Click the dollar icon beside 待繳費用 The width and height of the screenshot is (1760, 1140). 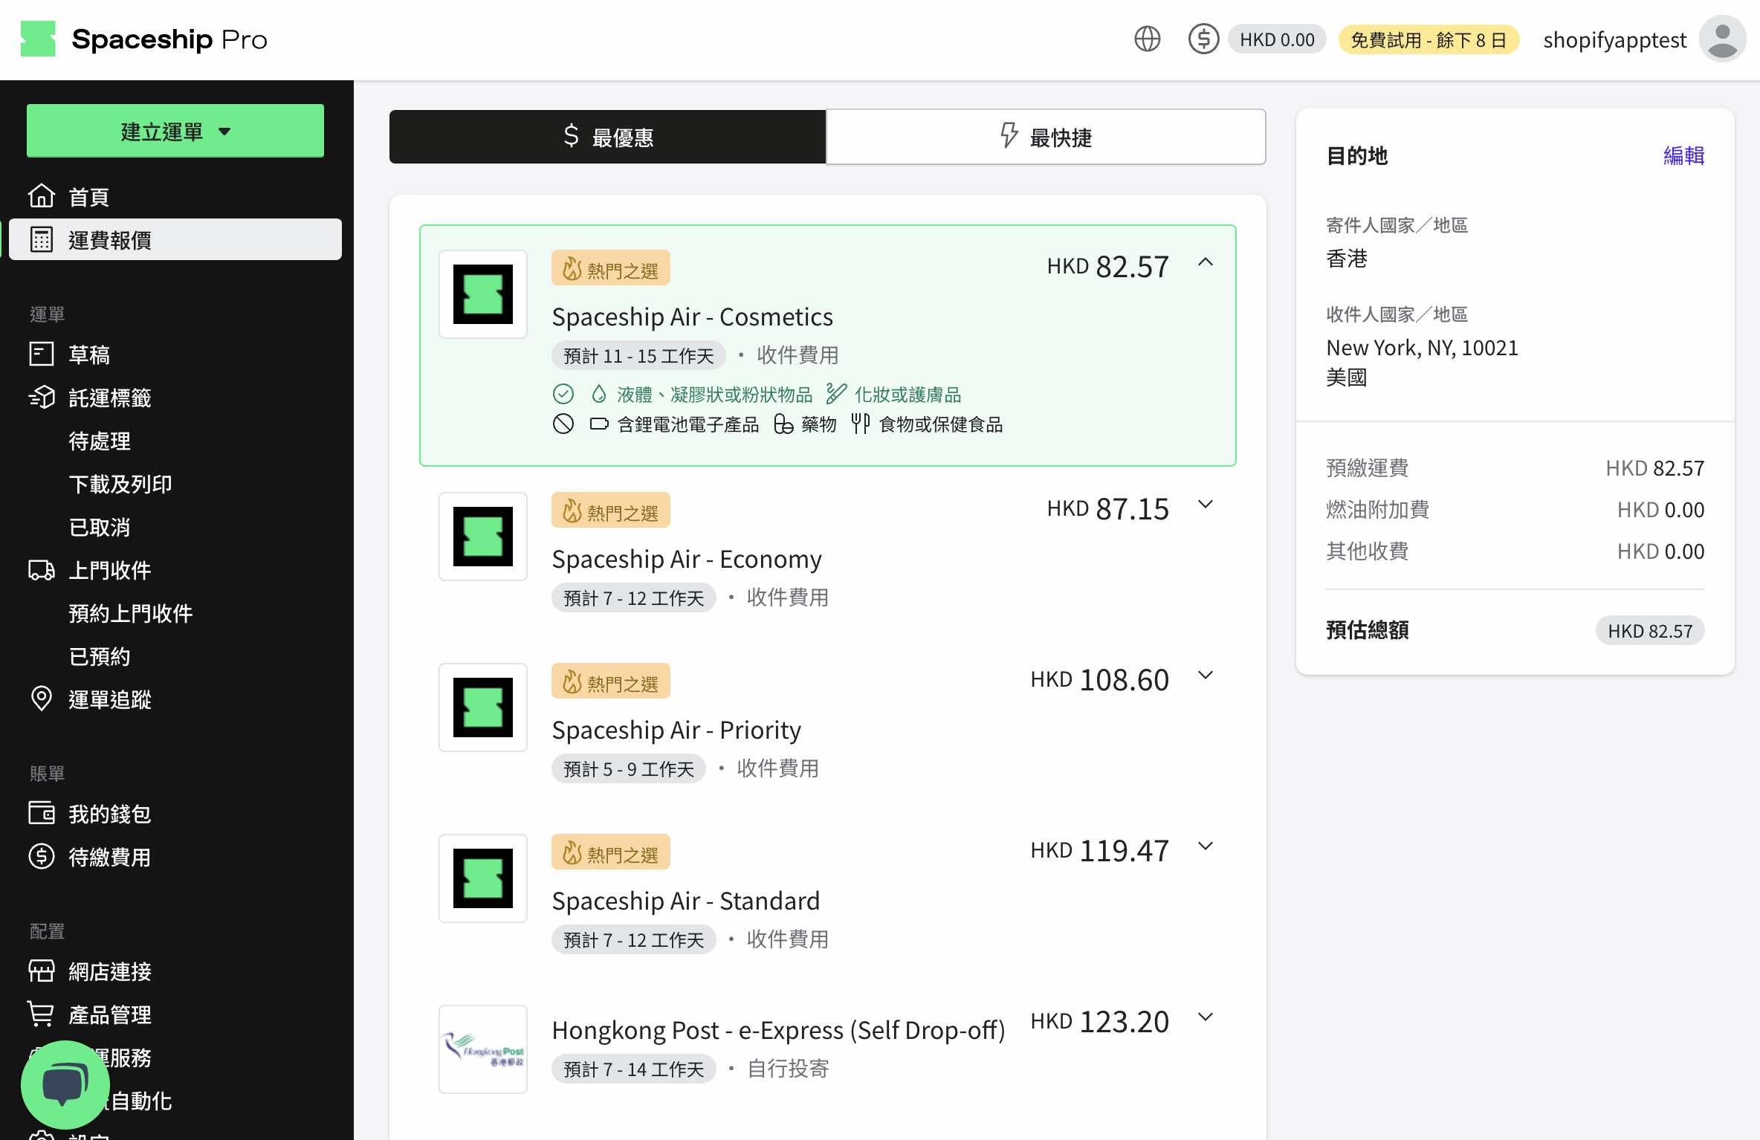(x=42, y=856)
